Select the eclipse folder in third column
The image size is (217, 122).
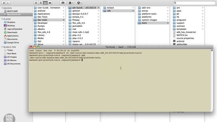pyautogui.click(x=119, y=8)
